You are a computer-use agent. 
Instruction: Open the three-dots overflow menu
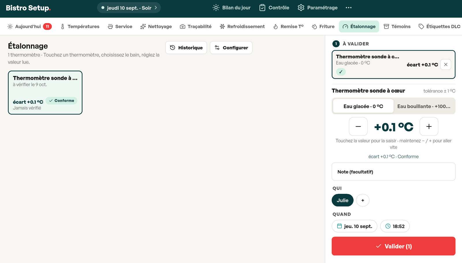pos(349,8)
